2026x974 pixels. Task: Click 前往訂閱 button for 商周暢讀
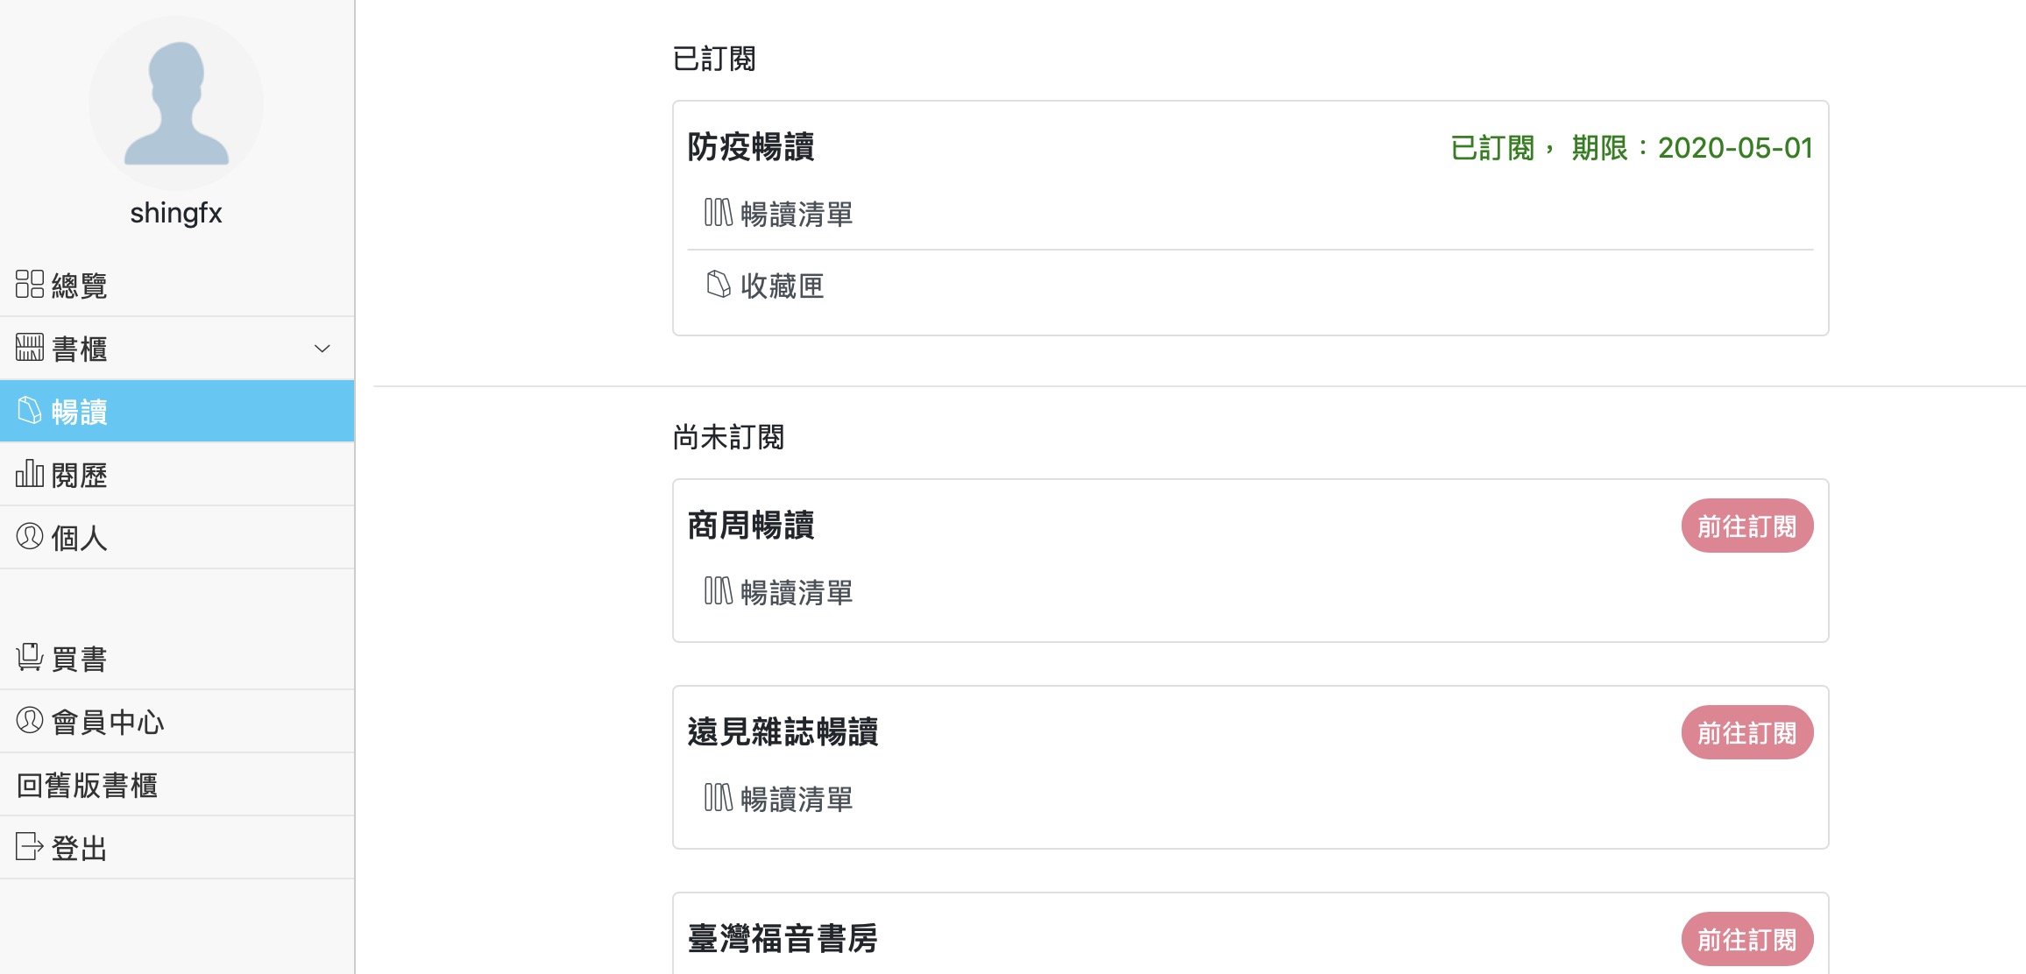coord(1746,526)
